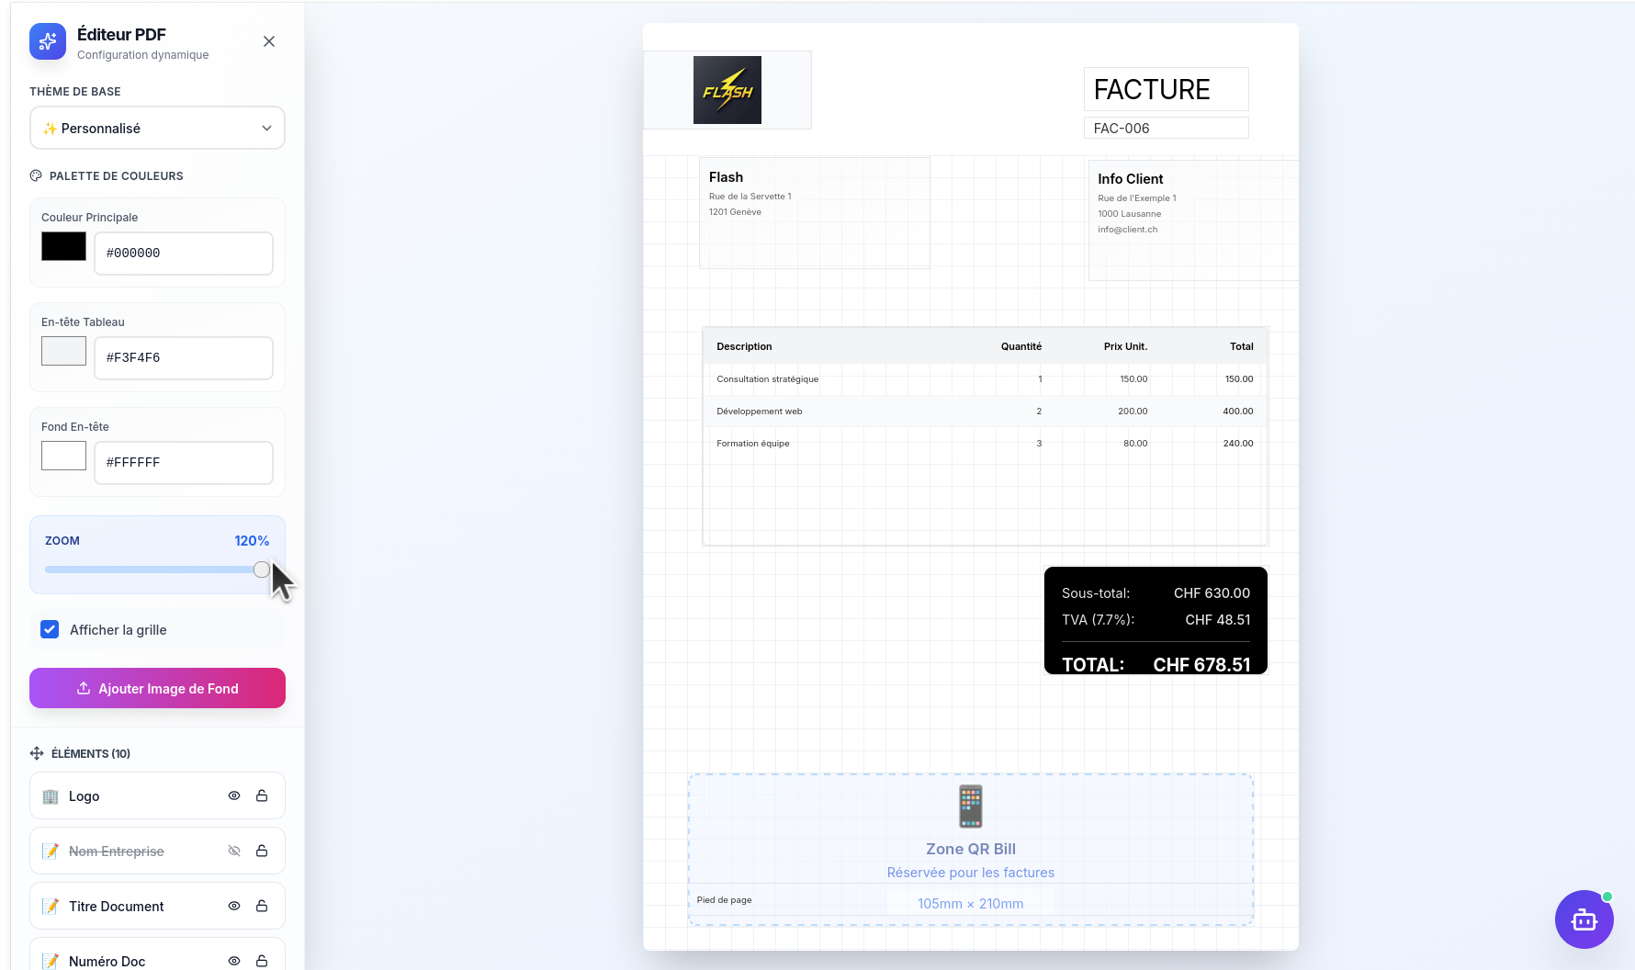Open the Thème de base dropdown
Image resolution: width=1635 pixels, height=970 pixels.
pyautogui.click(x=157, y=128)
